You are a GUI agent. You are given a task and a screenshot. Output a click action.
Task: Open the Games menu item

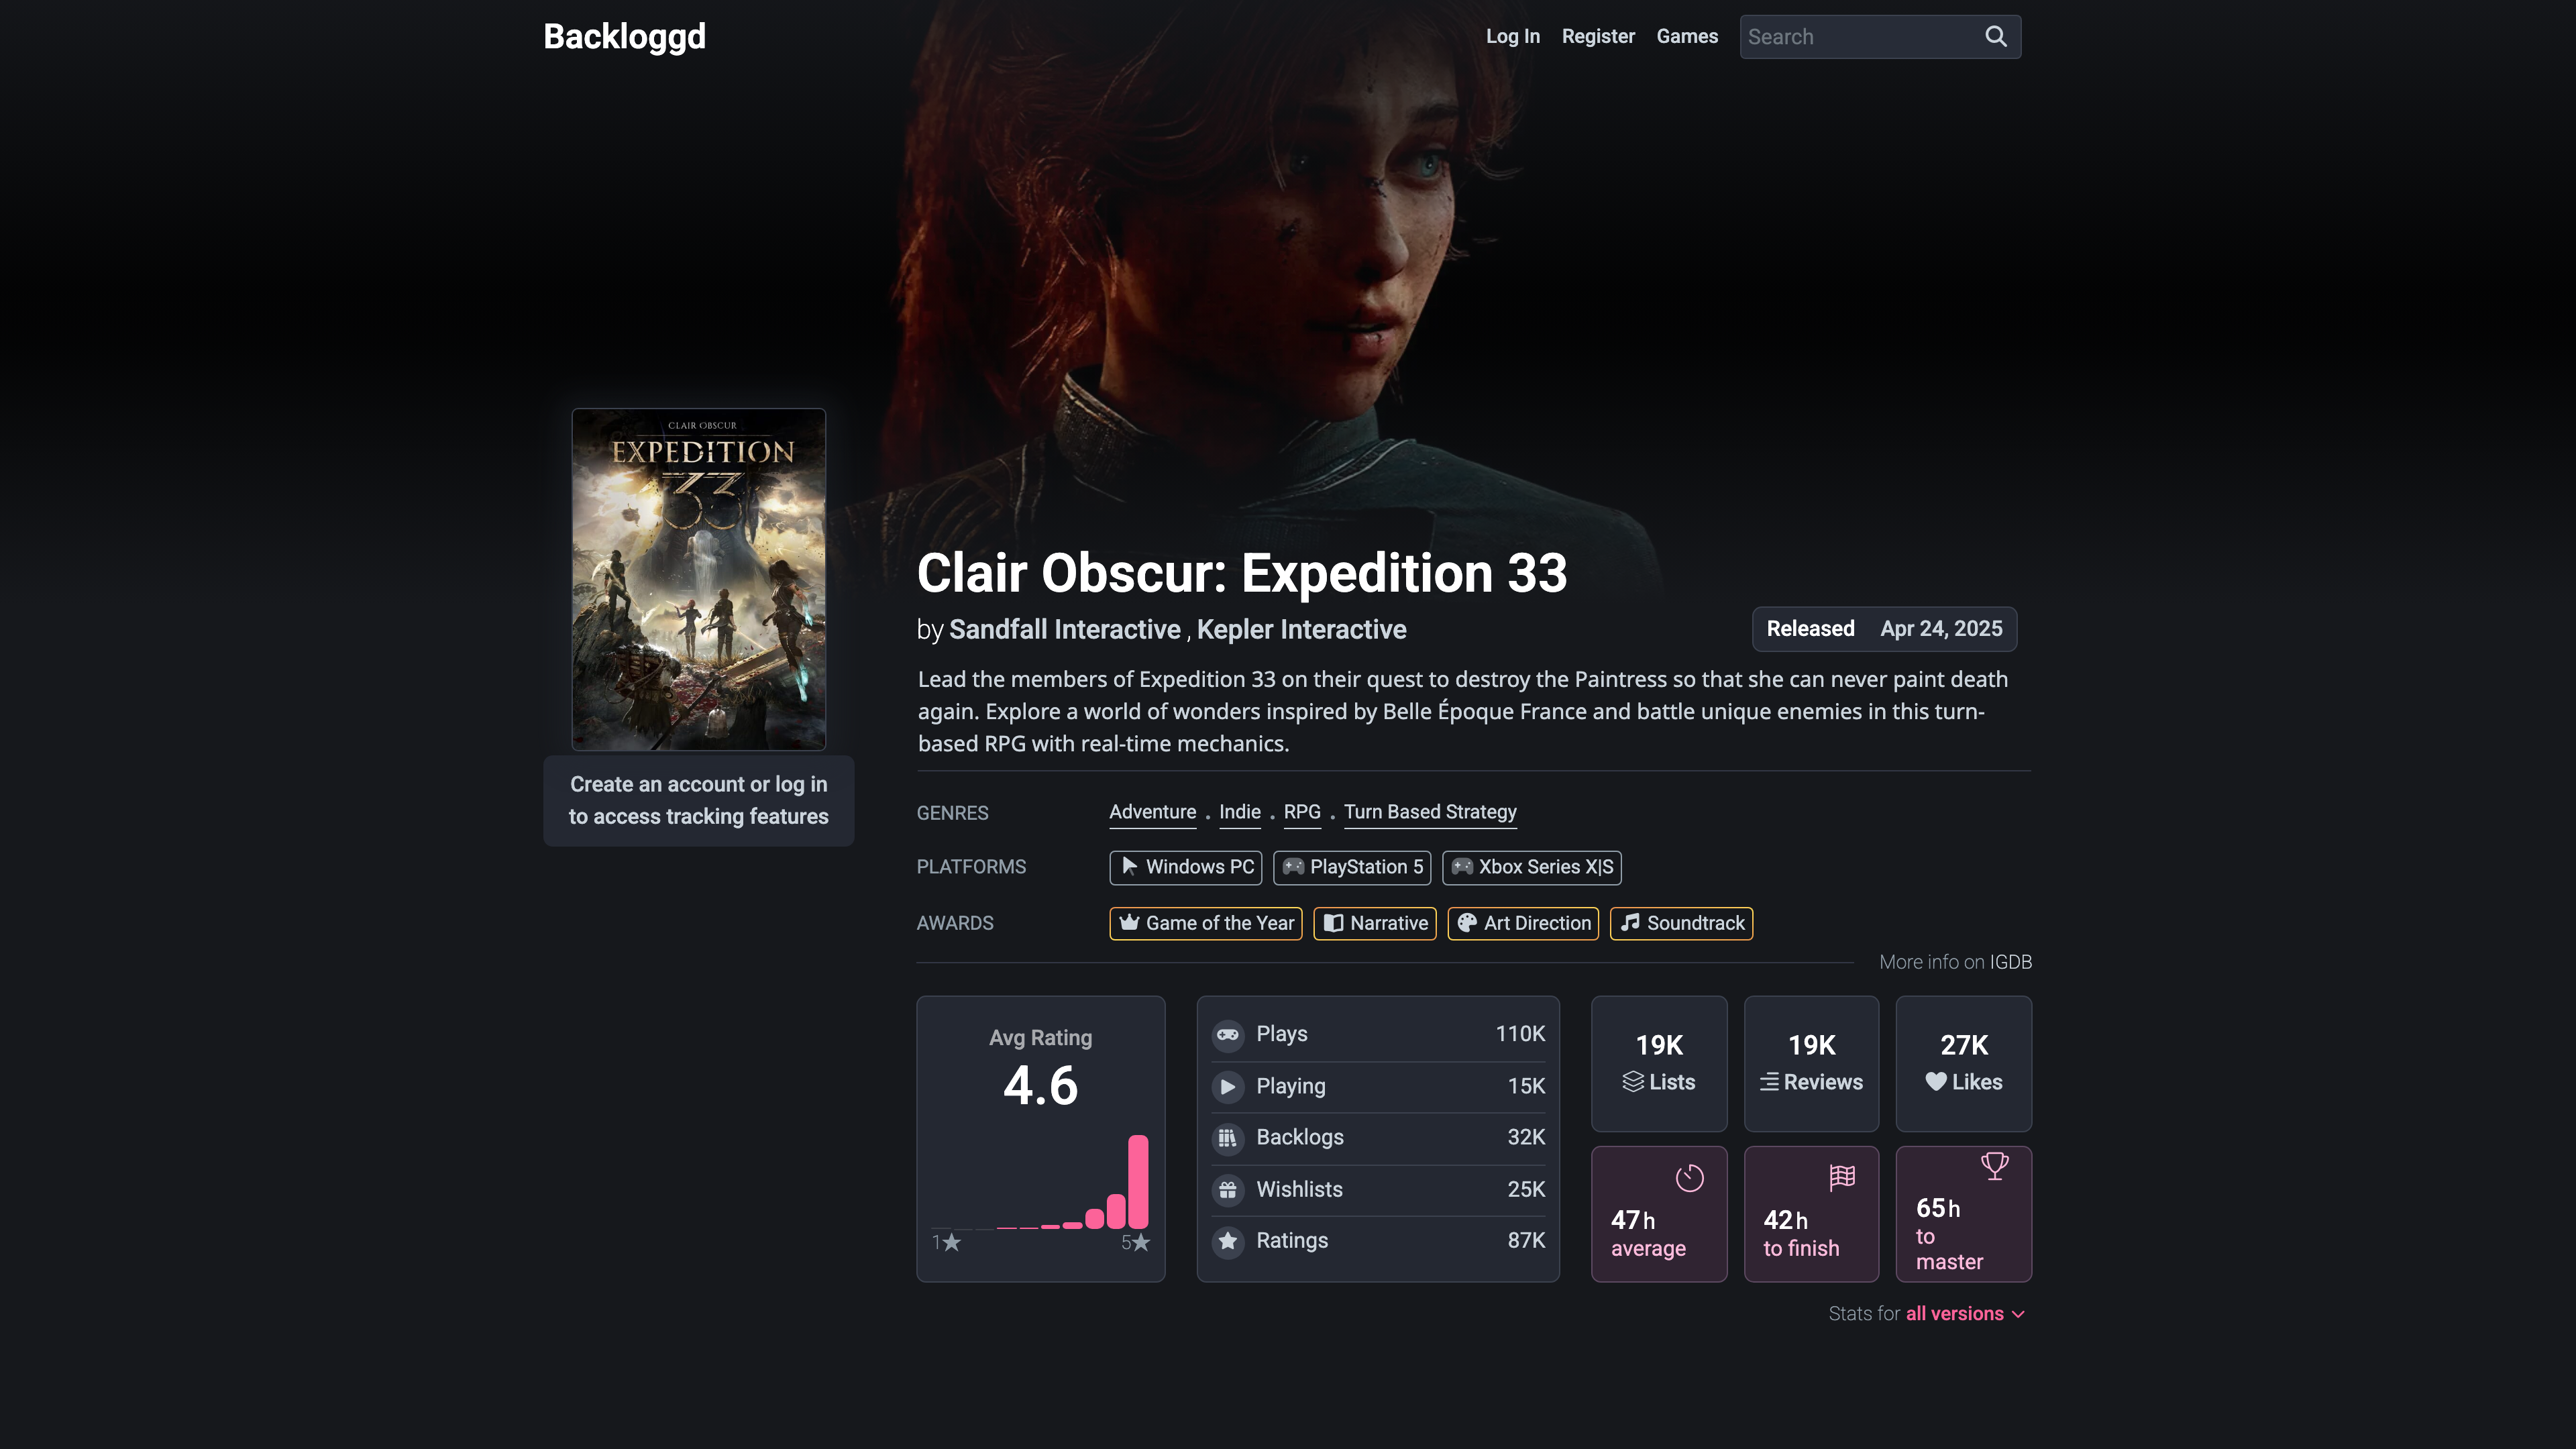(1687, 36)
